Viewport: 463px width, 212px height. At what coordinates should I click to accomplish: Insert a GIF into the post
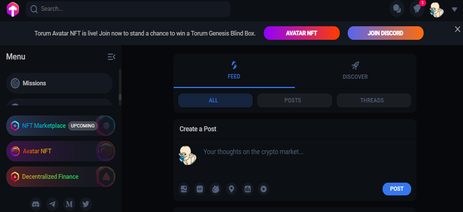pyautogui.click(x=200, y=189)
